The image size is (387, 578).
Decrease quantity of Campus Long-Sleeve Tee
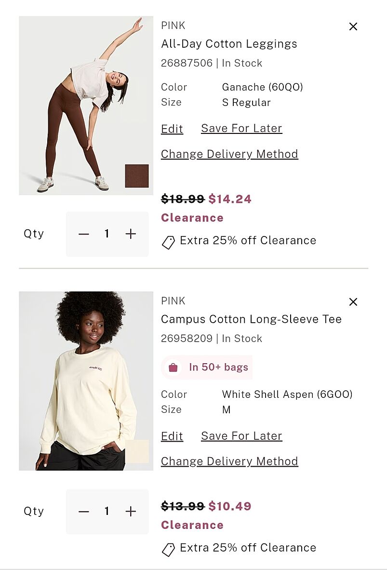click(84, 512)
